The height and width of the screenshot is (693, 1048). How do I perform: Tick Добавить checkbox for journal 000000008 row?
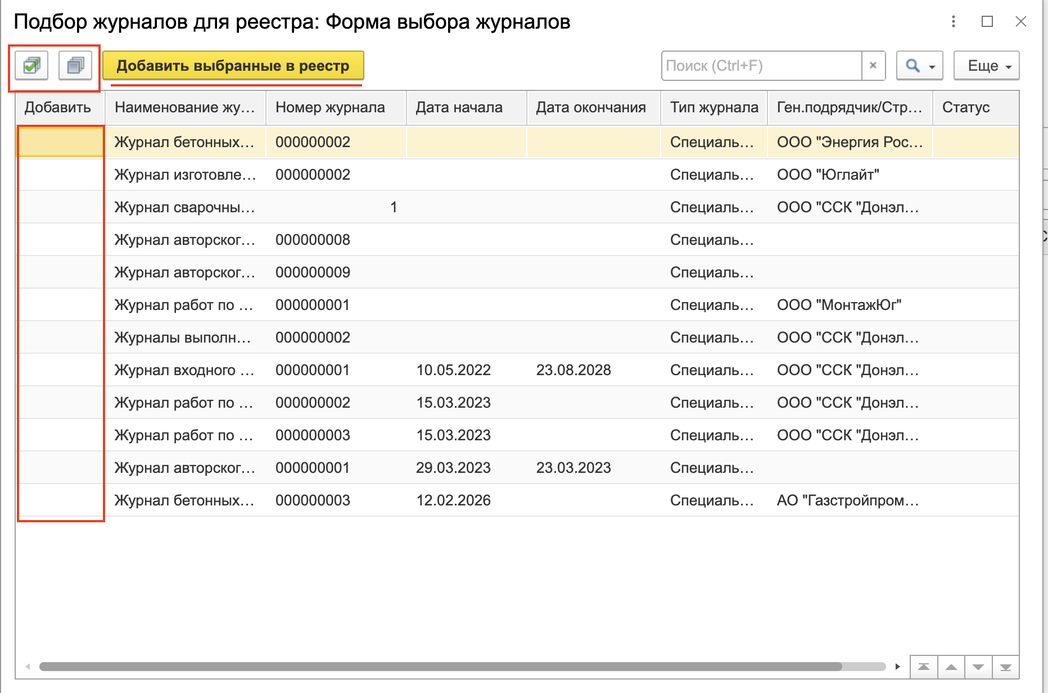pos(61,240)
